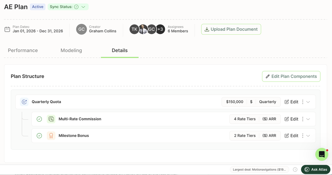
Task: Click the Plan Dates calendar icon
Action: (7, 29)
